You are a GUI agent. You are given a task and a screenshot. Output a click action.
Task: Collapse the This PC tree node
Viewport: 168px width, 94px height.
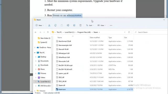pos(35,53)
